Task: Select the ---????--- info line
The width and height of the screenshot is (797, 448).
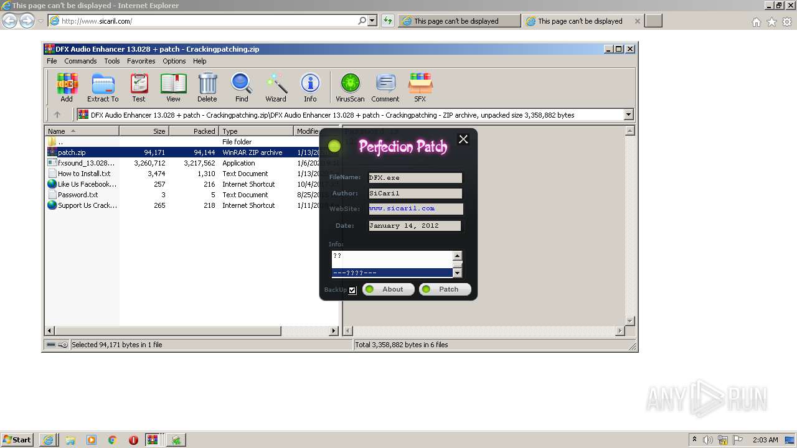Action: (392, 273)
